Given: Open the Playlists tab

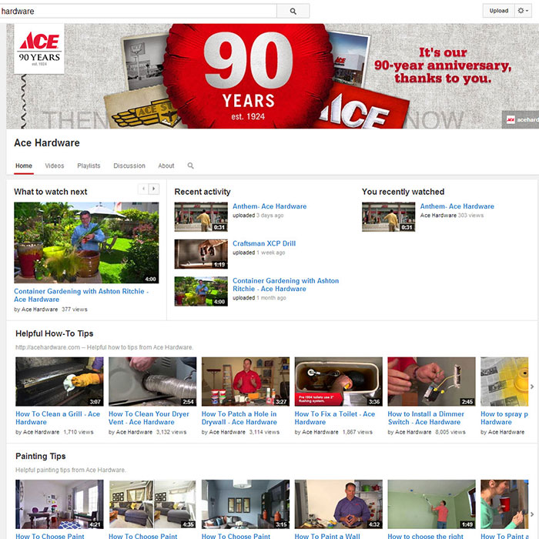Looking at the screenshot, I should tap(89, 166).
